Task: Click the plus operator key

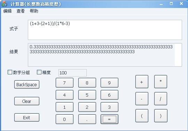Action: tap(142, 82)
